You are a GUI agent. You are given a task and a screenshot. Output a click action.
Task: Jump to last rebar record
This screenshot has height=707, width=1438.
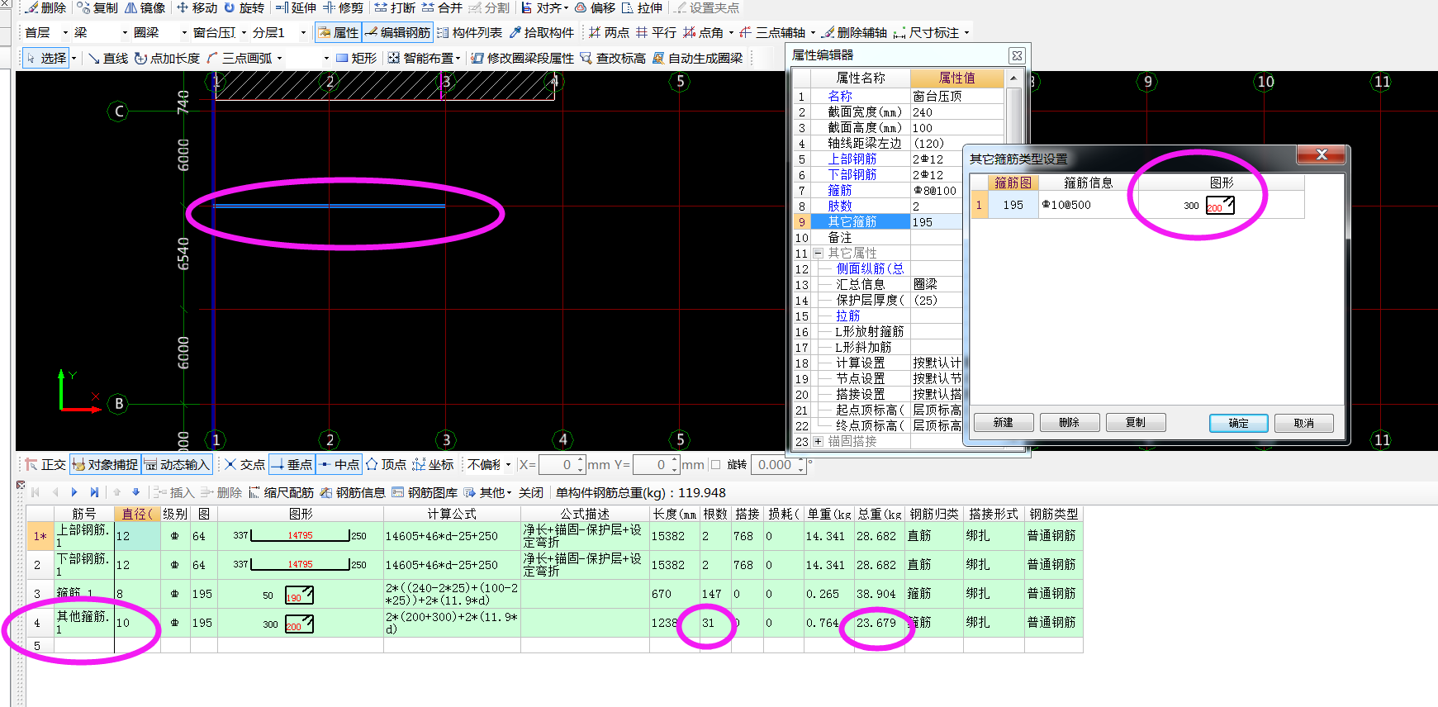pyautogui.click(x=94, y=492)
